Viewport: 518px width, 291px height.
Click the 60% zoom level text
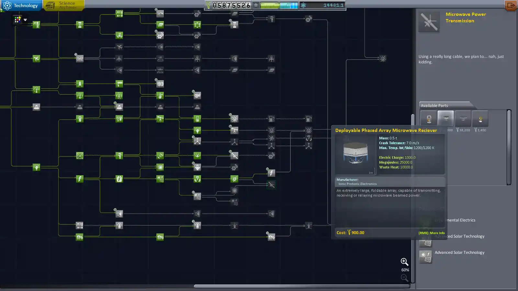tap(405, 270)
